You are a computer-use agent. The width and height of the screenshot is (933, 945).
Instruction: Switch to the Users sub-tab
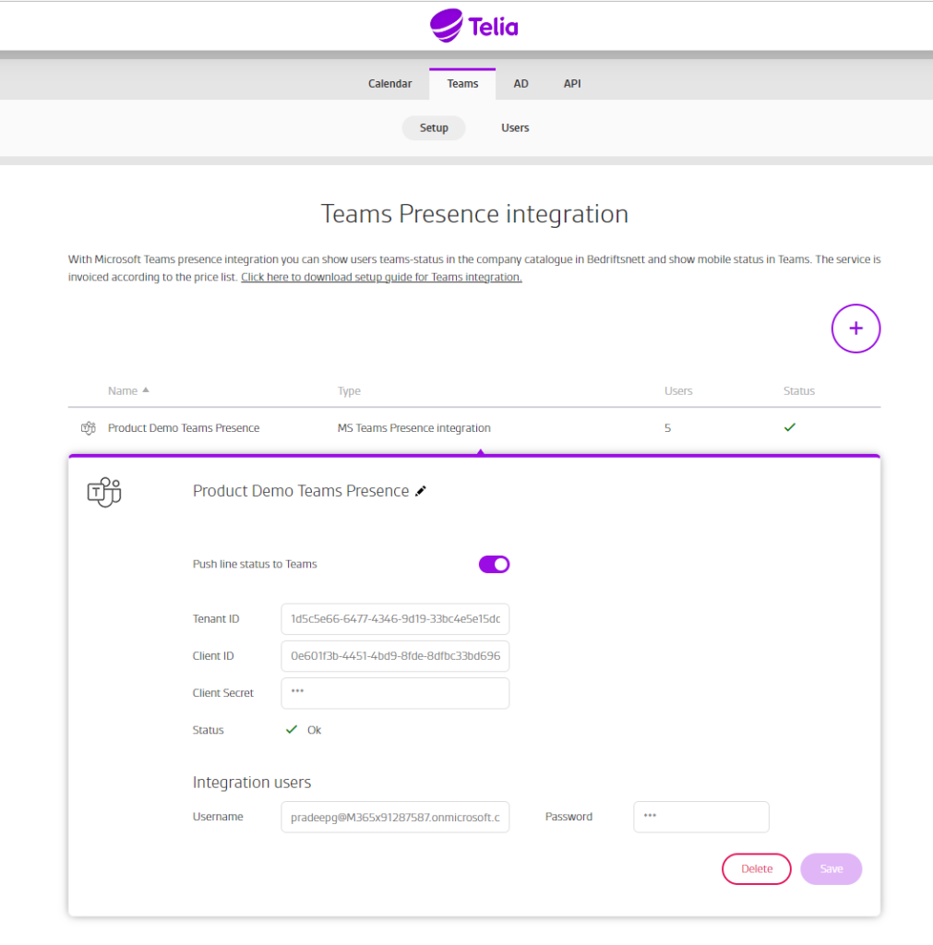click(x=515, y=127)
